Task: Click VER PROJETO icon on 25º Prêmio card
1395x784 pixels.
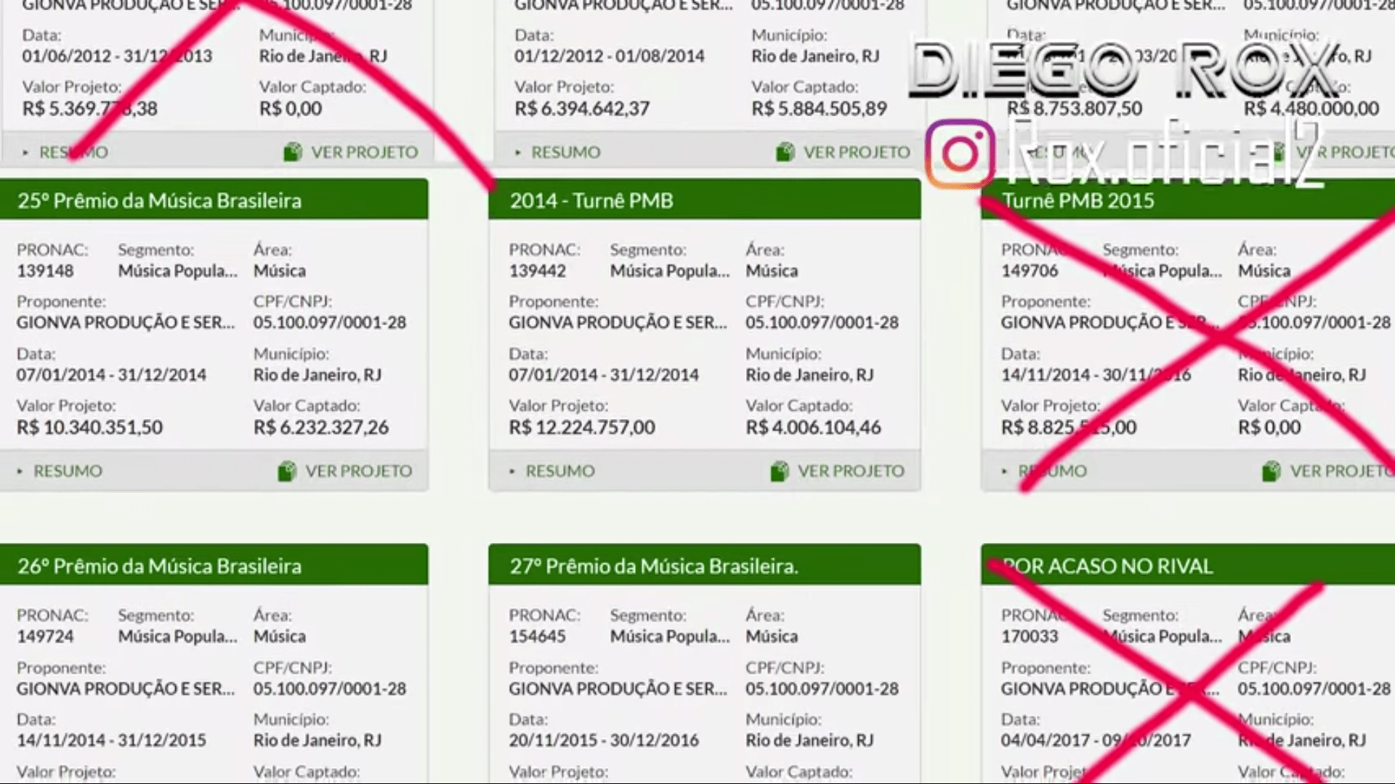Action: pos(287,471)
